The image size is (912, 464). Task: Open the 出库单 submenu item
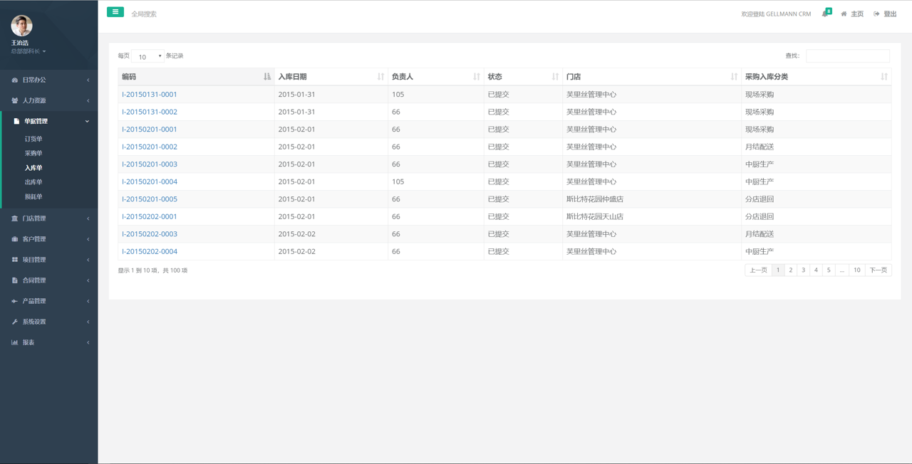click(33, 182)
